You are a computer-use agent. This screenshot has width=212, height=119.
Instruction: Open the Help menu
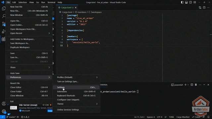[x=60, y=2]
